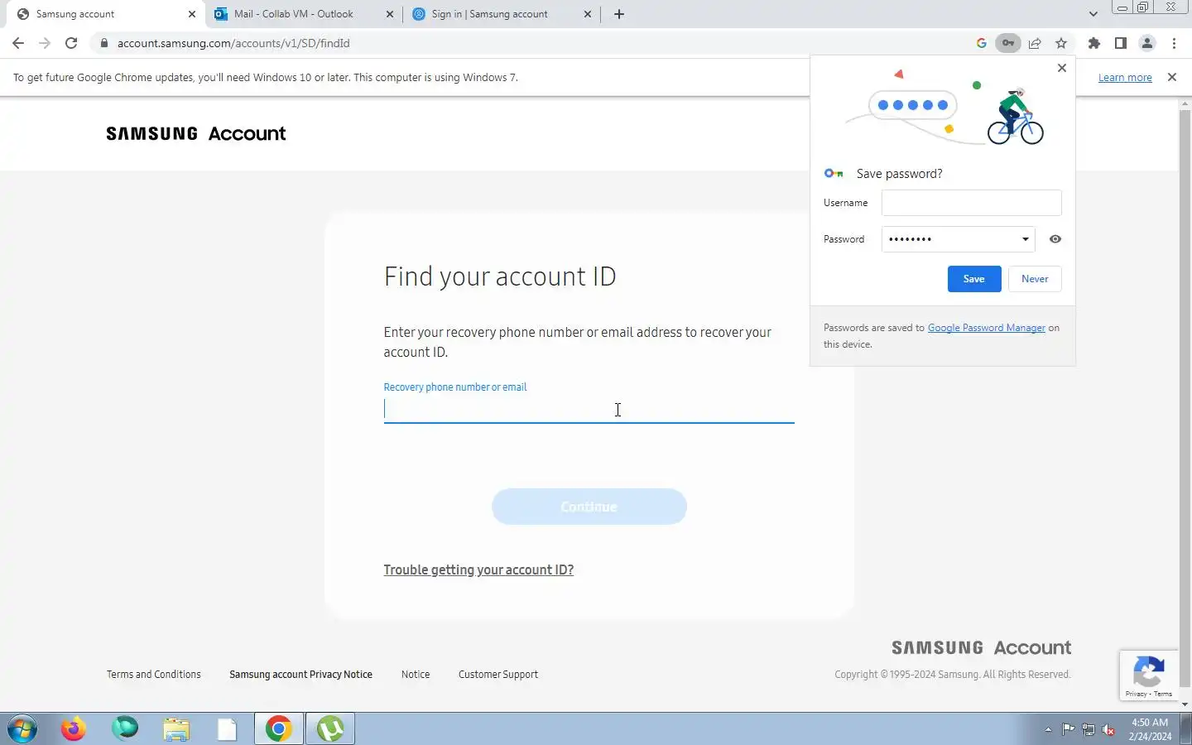Share this page icon
Viewport: 1192px width, 745px height.
click(x=1035, y=43)
